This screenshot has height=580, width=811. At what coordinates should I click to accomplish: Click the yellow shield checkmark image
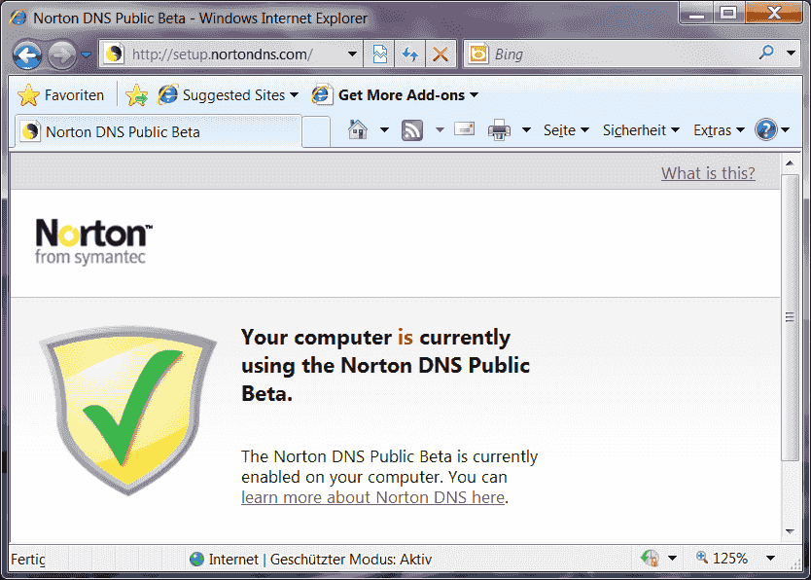pyautogui.click(x=128, y=410)
